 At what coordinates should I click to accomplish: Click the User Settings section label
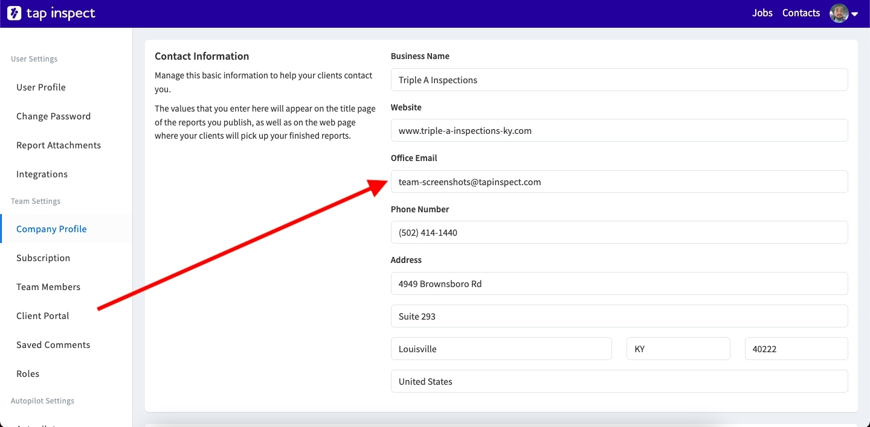[34, 59]
